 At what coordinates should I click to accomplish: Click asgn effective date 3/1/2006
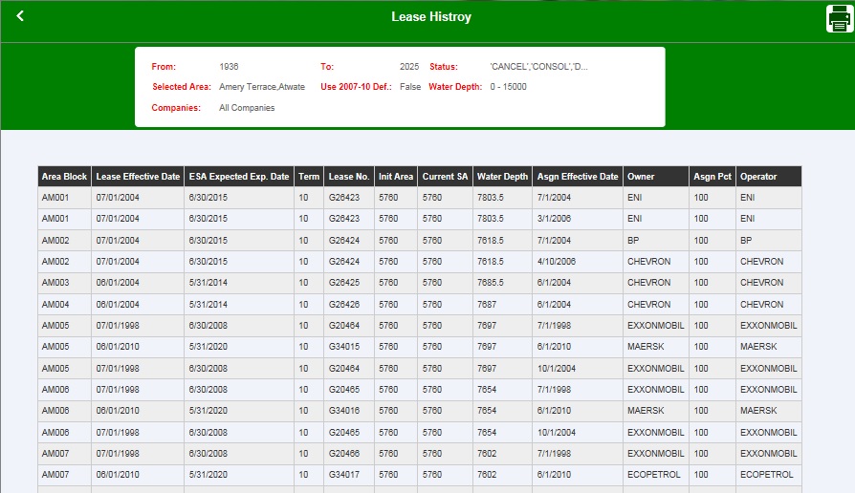(554, 219)
